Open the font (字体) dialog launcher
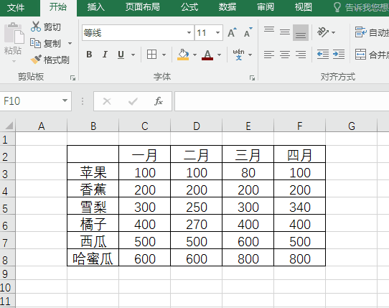The image size is (389, 308). pos(253,78)
